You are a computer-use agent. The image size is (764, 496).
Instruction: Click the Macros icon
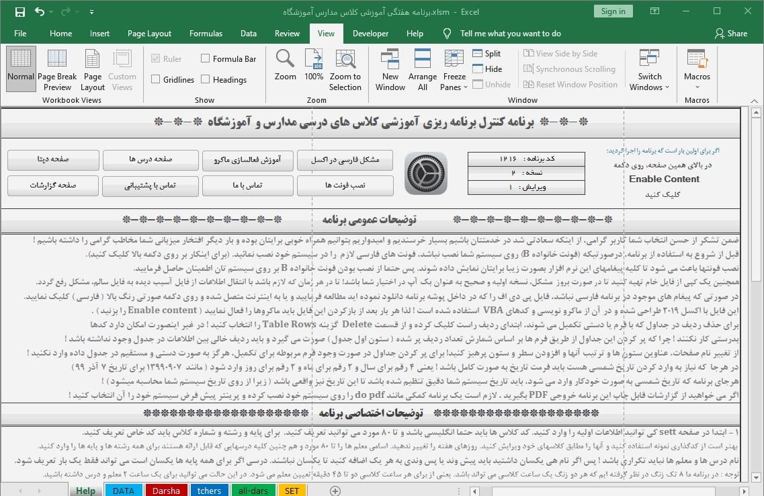click(697, 58)
